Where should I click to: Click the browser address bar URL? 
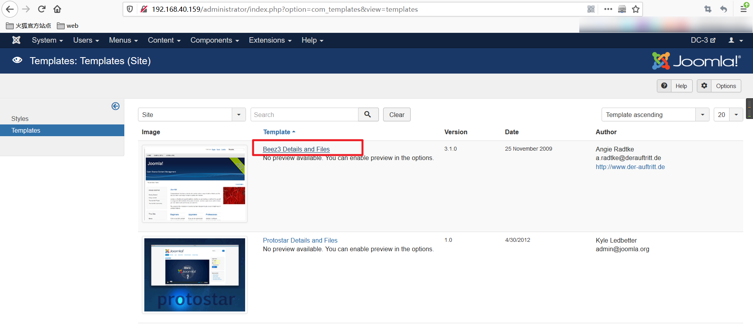click(x=285, y=9)
